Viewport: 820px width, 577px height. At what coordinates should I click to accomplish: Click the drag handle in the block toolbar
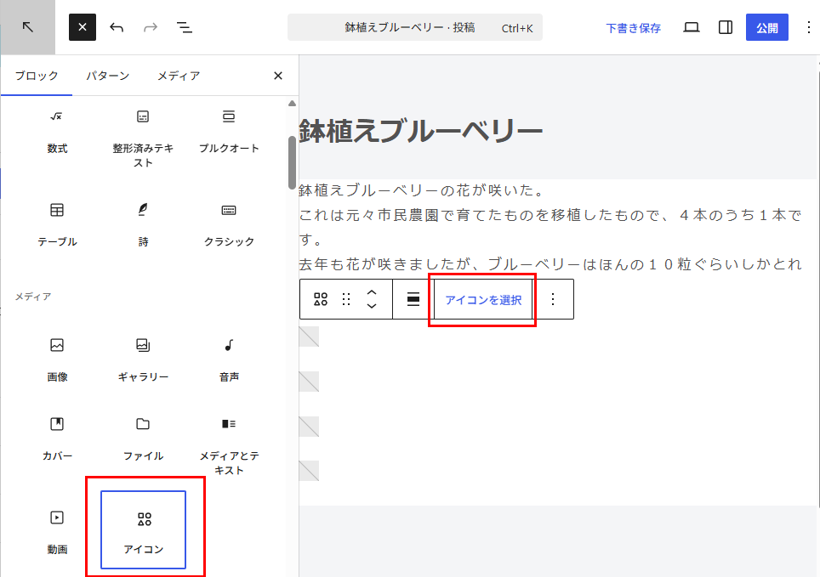[346, 299]
